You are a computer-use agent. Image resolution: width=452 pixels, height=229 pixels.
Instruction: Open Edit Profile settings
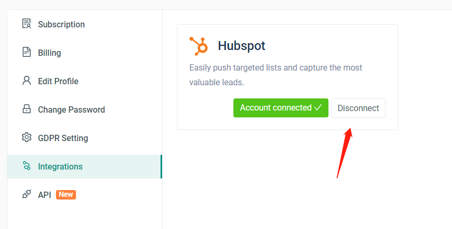click(x=58, y=81)
